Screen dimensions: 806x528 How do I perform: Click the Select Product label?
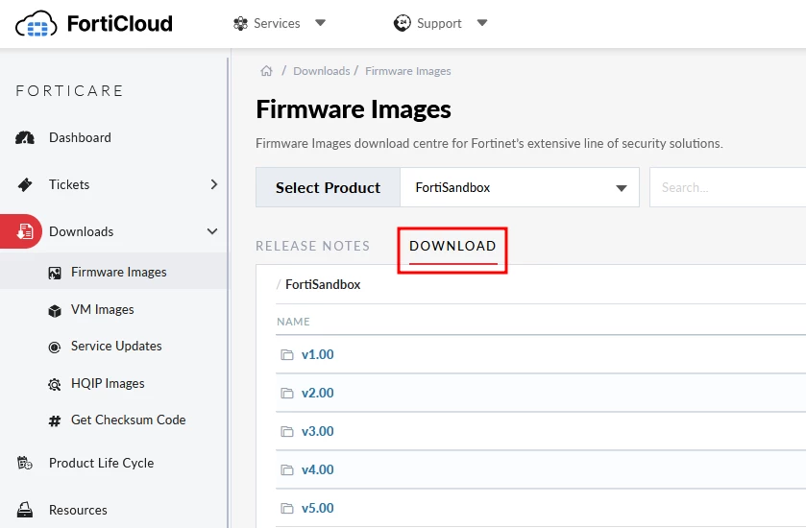[x=328, y=188]
